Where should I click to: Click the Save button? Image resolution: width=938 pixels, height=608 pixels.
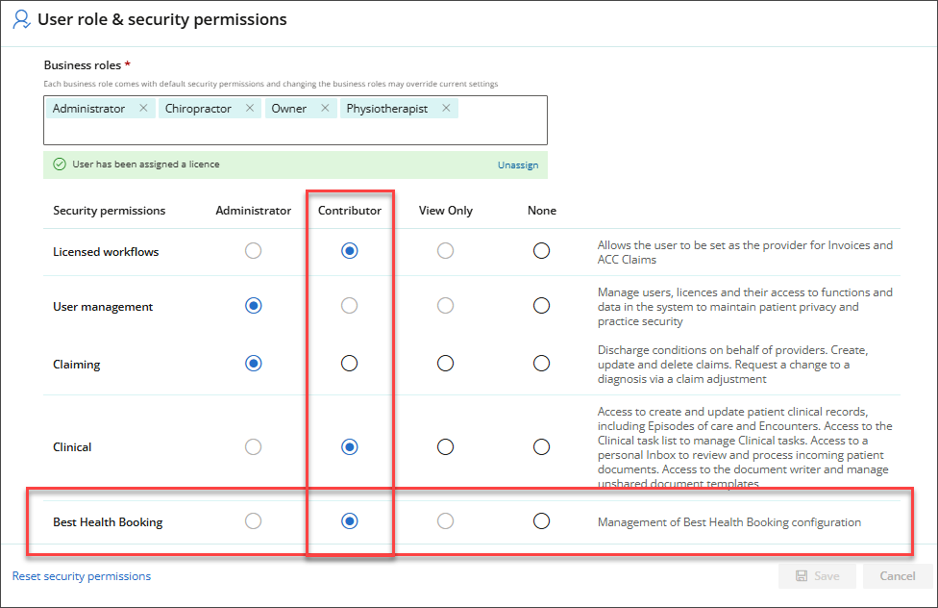tap(817, 575)
